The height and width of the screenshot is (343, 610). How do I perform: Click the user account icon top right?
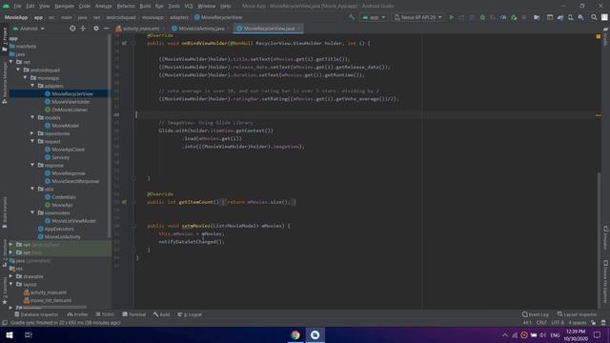tap(604, 17)
